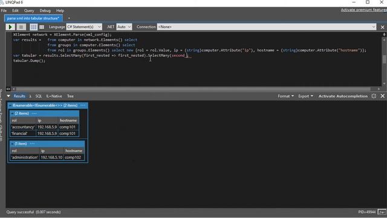Click the editor split/toggle arrows icon at bottom-left

(8, 89)
